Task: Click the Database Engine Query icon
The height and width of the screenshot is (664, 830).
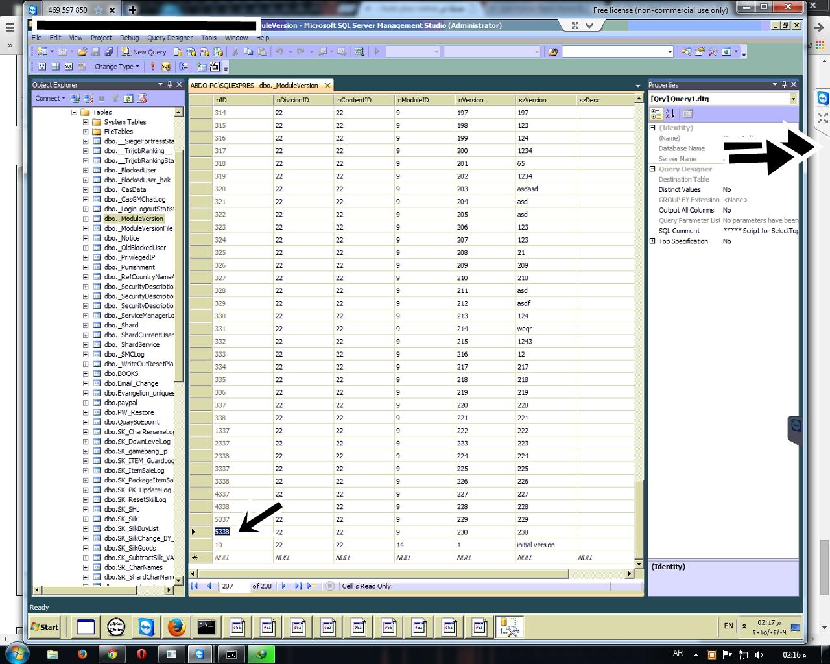Action: [177, 52]
